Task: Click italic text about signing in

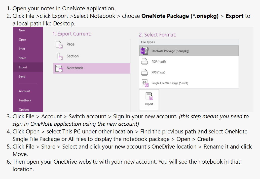Action: tap(130, 120)
